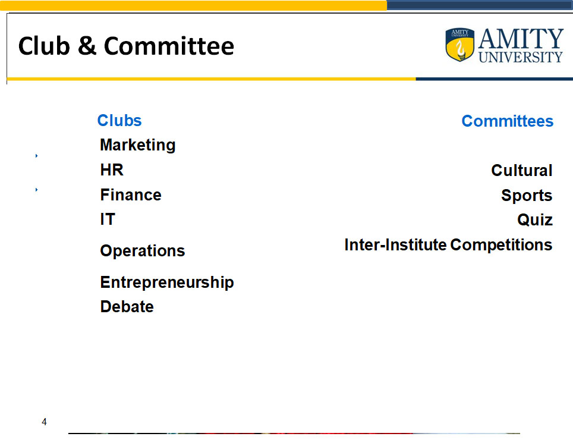Viewport: 573px width, 446px height.
Task: Click the small blue bullet arrow near HR
Action: [x=36, y=156]
